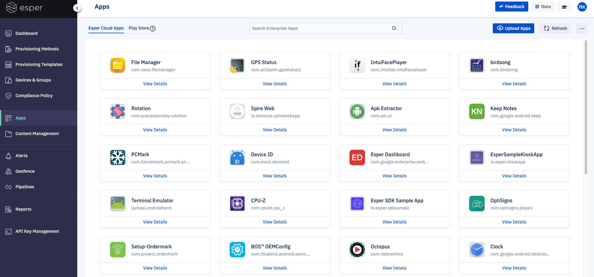The height and width of the screenshot is (277, 594).
Task: View Details for Terminal Emulator
Action: point(155,222)
